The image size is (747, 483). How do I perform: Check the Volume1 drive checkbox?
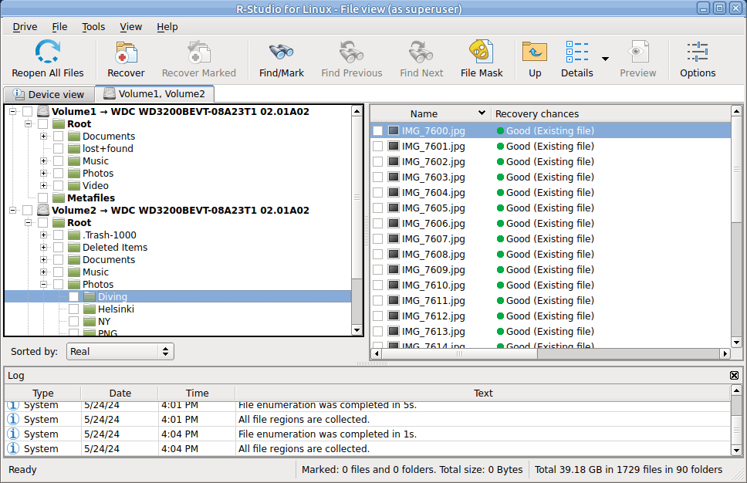click(28, 111)
